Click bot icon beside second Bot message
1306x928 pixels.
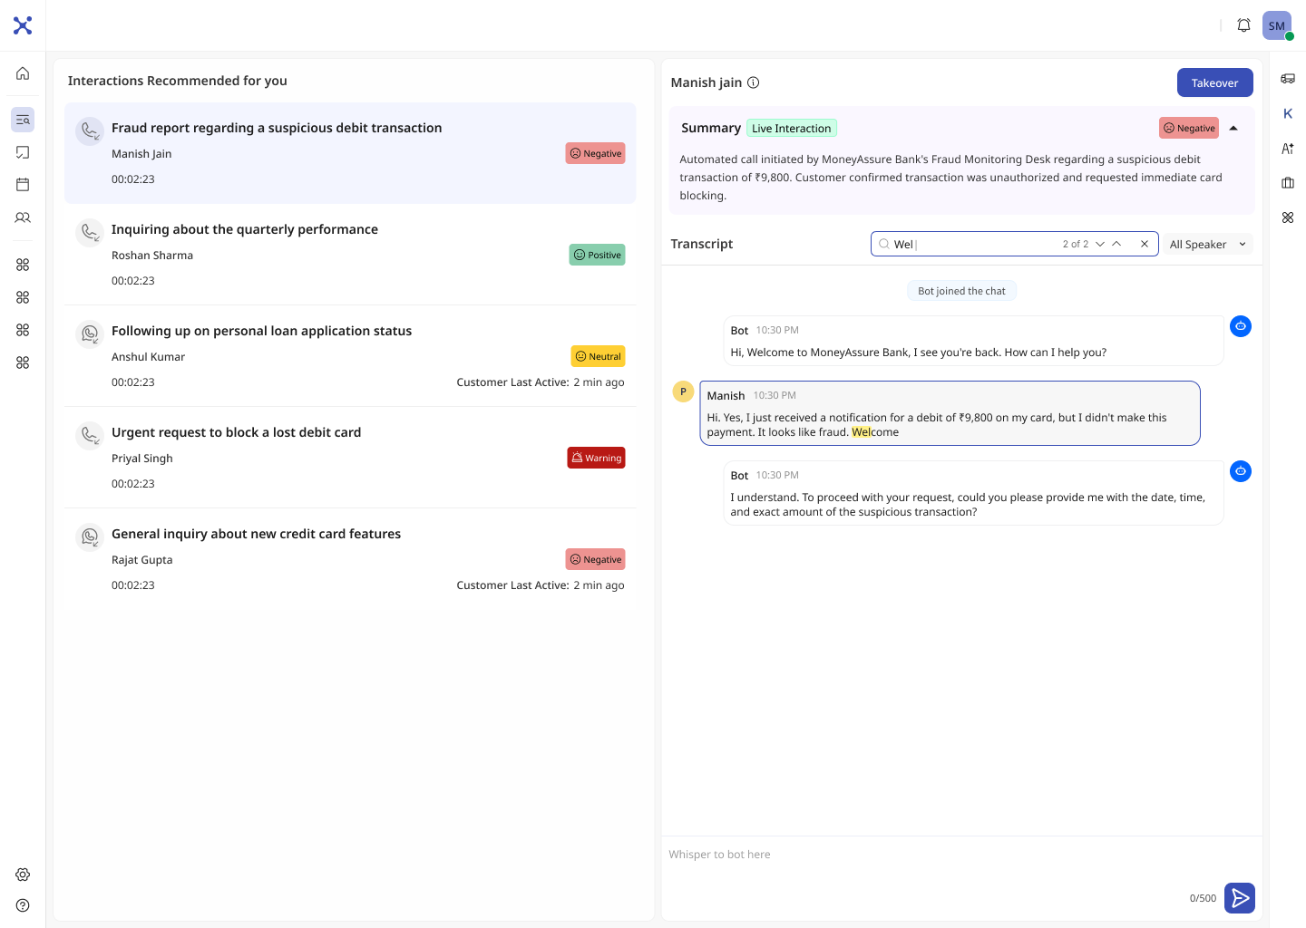[x=1241, y=471]
